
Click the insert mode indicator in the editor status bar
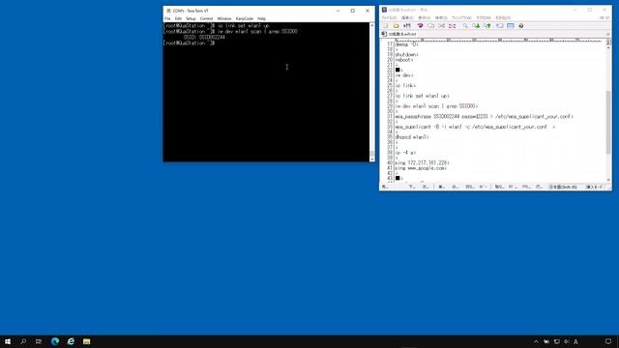(594, 187)
